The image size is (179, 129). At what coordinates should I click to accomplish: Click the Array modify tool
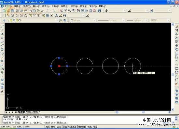(x=177, y=42)
